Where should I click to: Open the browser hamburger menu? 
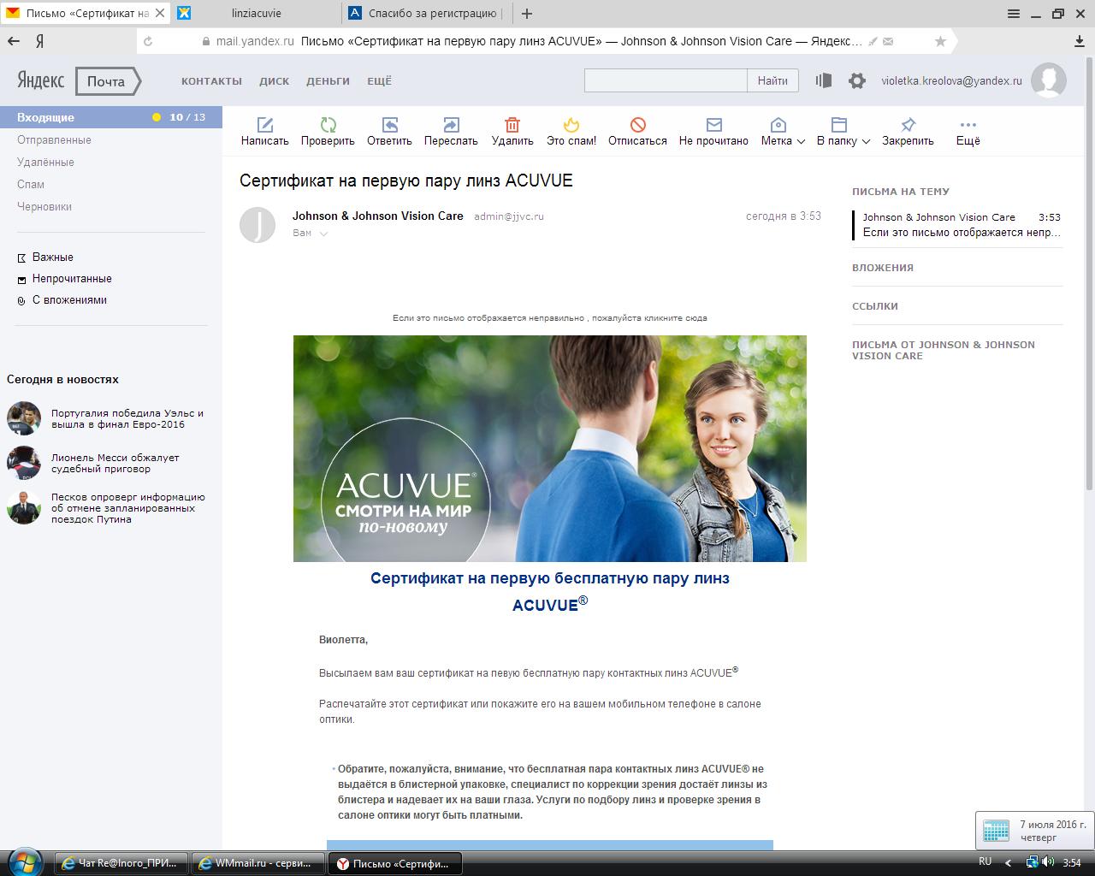pos(1014,13)
